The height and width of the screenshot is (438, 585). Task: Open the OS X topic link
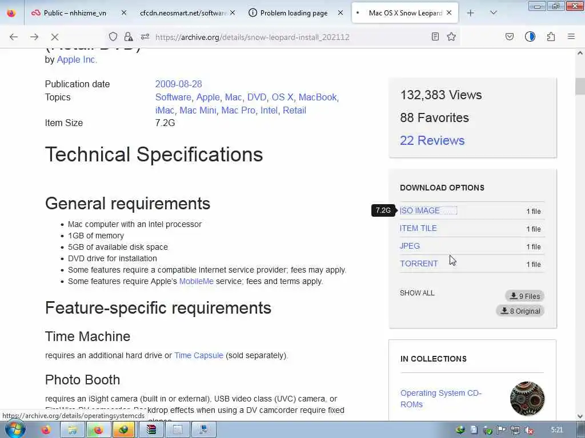click(x=282, y=97)
